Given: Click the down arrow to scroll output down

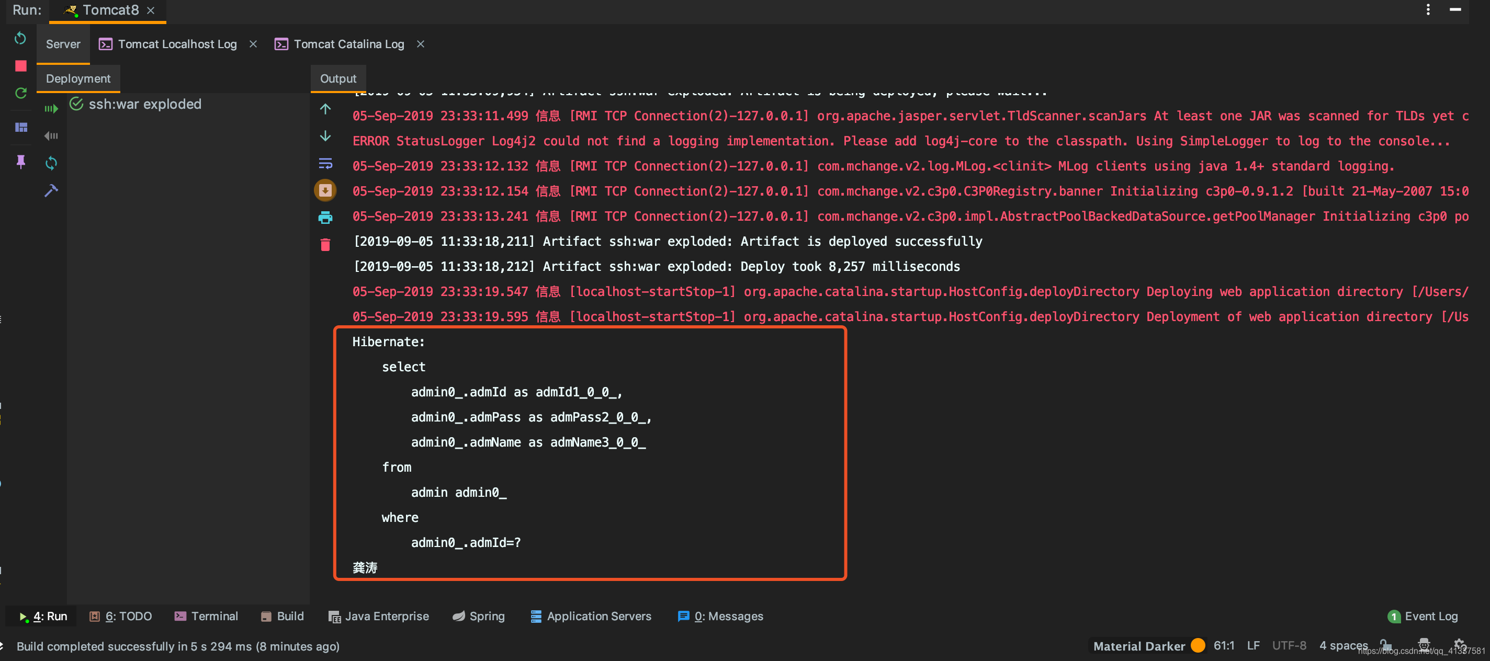Looking at the screenshot, I should tap(325, 136).
